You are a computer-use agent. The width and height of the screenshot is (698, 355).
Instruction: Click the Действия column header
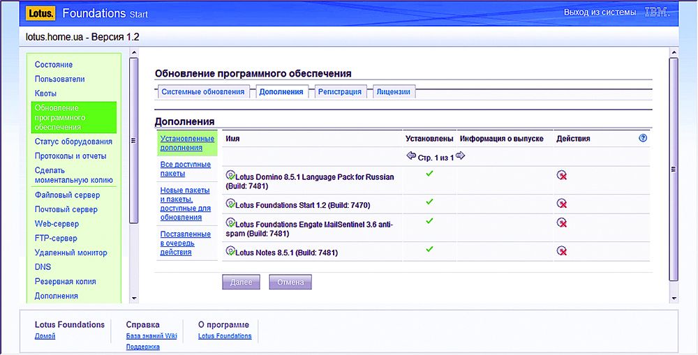point(573,139)
